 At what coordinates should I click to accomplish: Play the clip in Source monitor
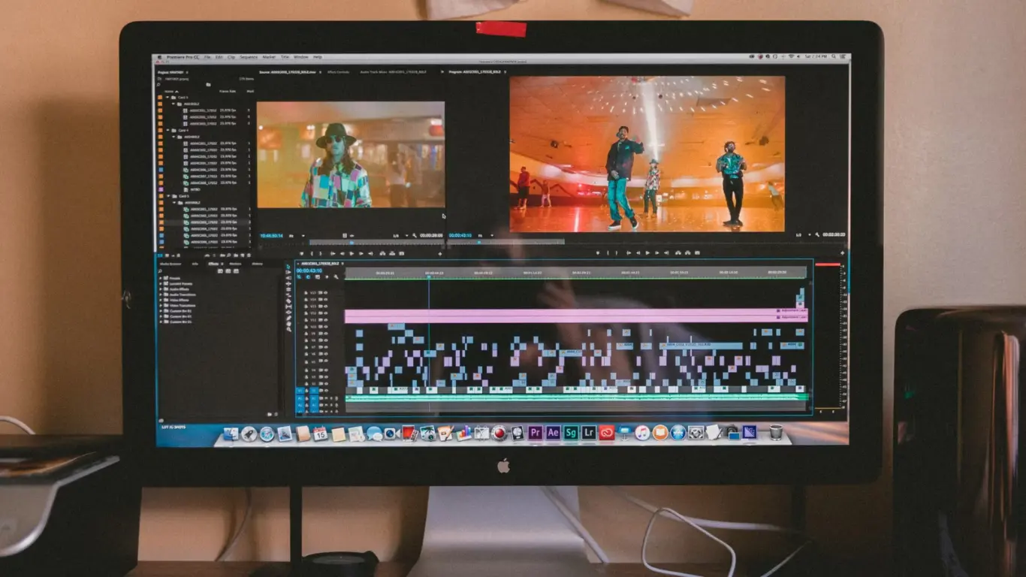(x=352, y=253)
